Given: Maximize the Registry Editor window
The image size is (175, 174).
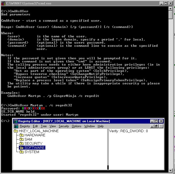Looking at the screenshot, I should point(156,121).
